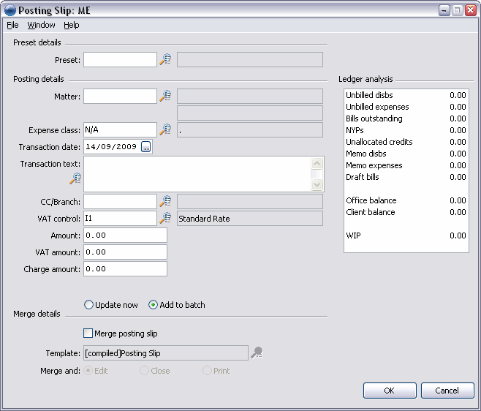Click the CC/Branch lookup icon
Image resolution: width=481 pixels, height=411 pixels.
pos(165,201)
